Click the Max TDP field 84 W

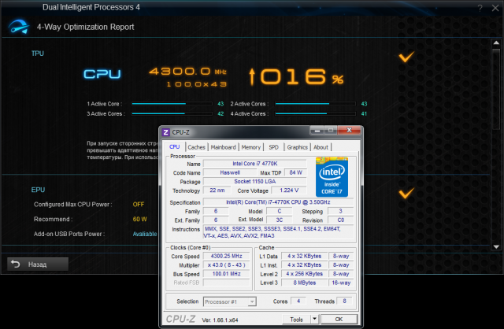(295, 172)
